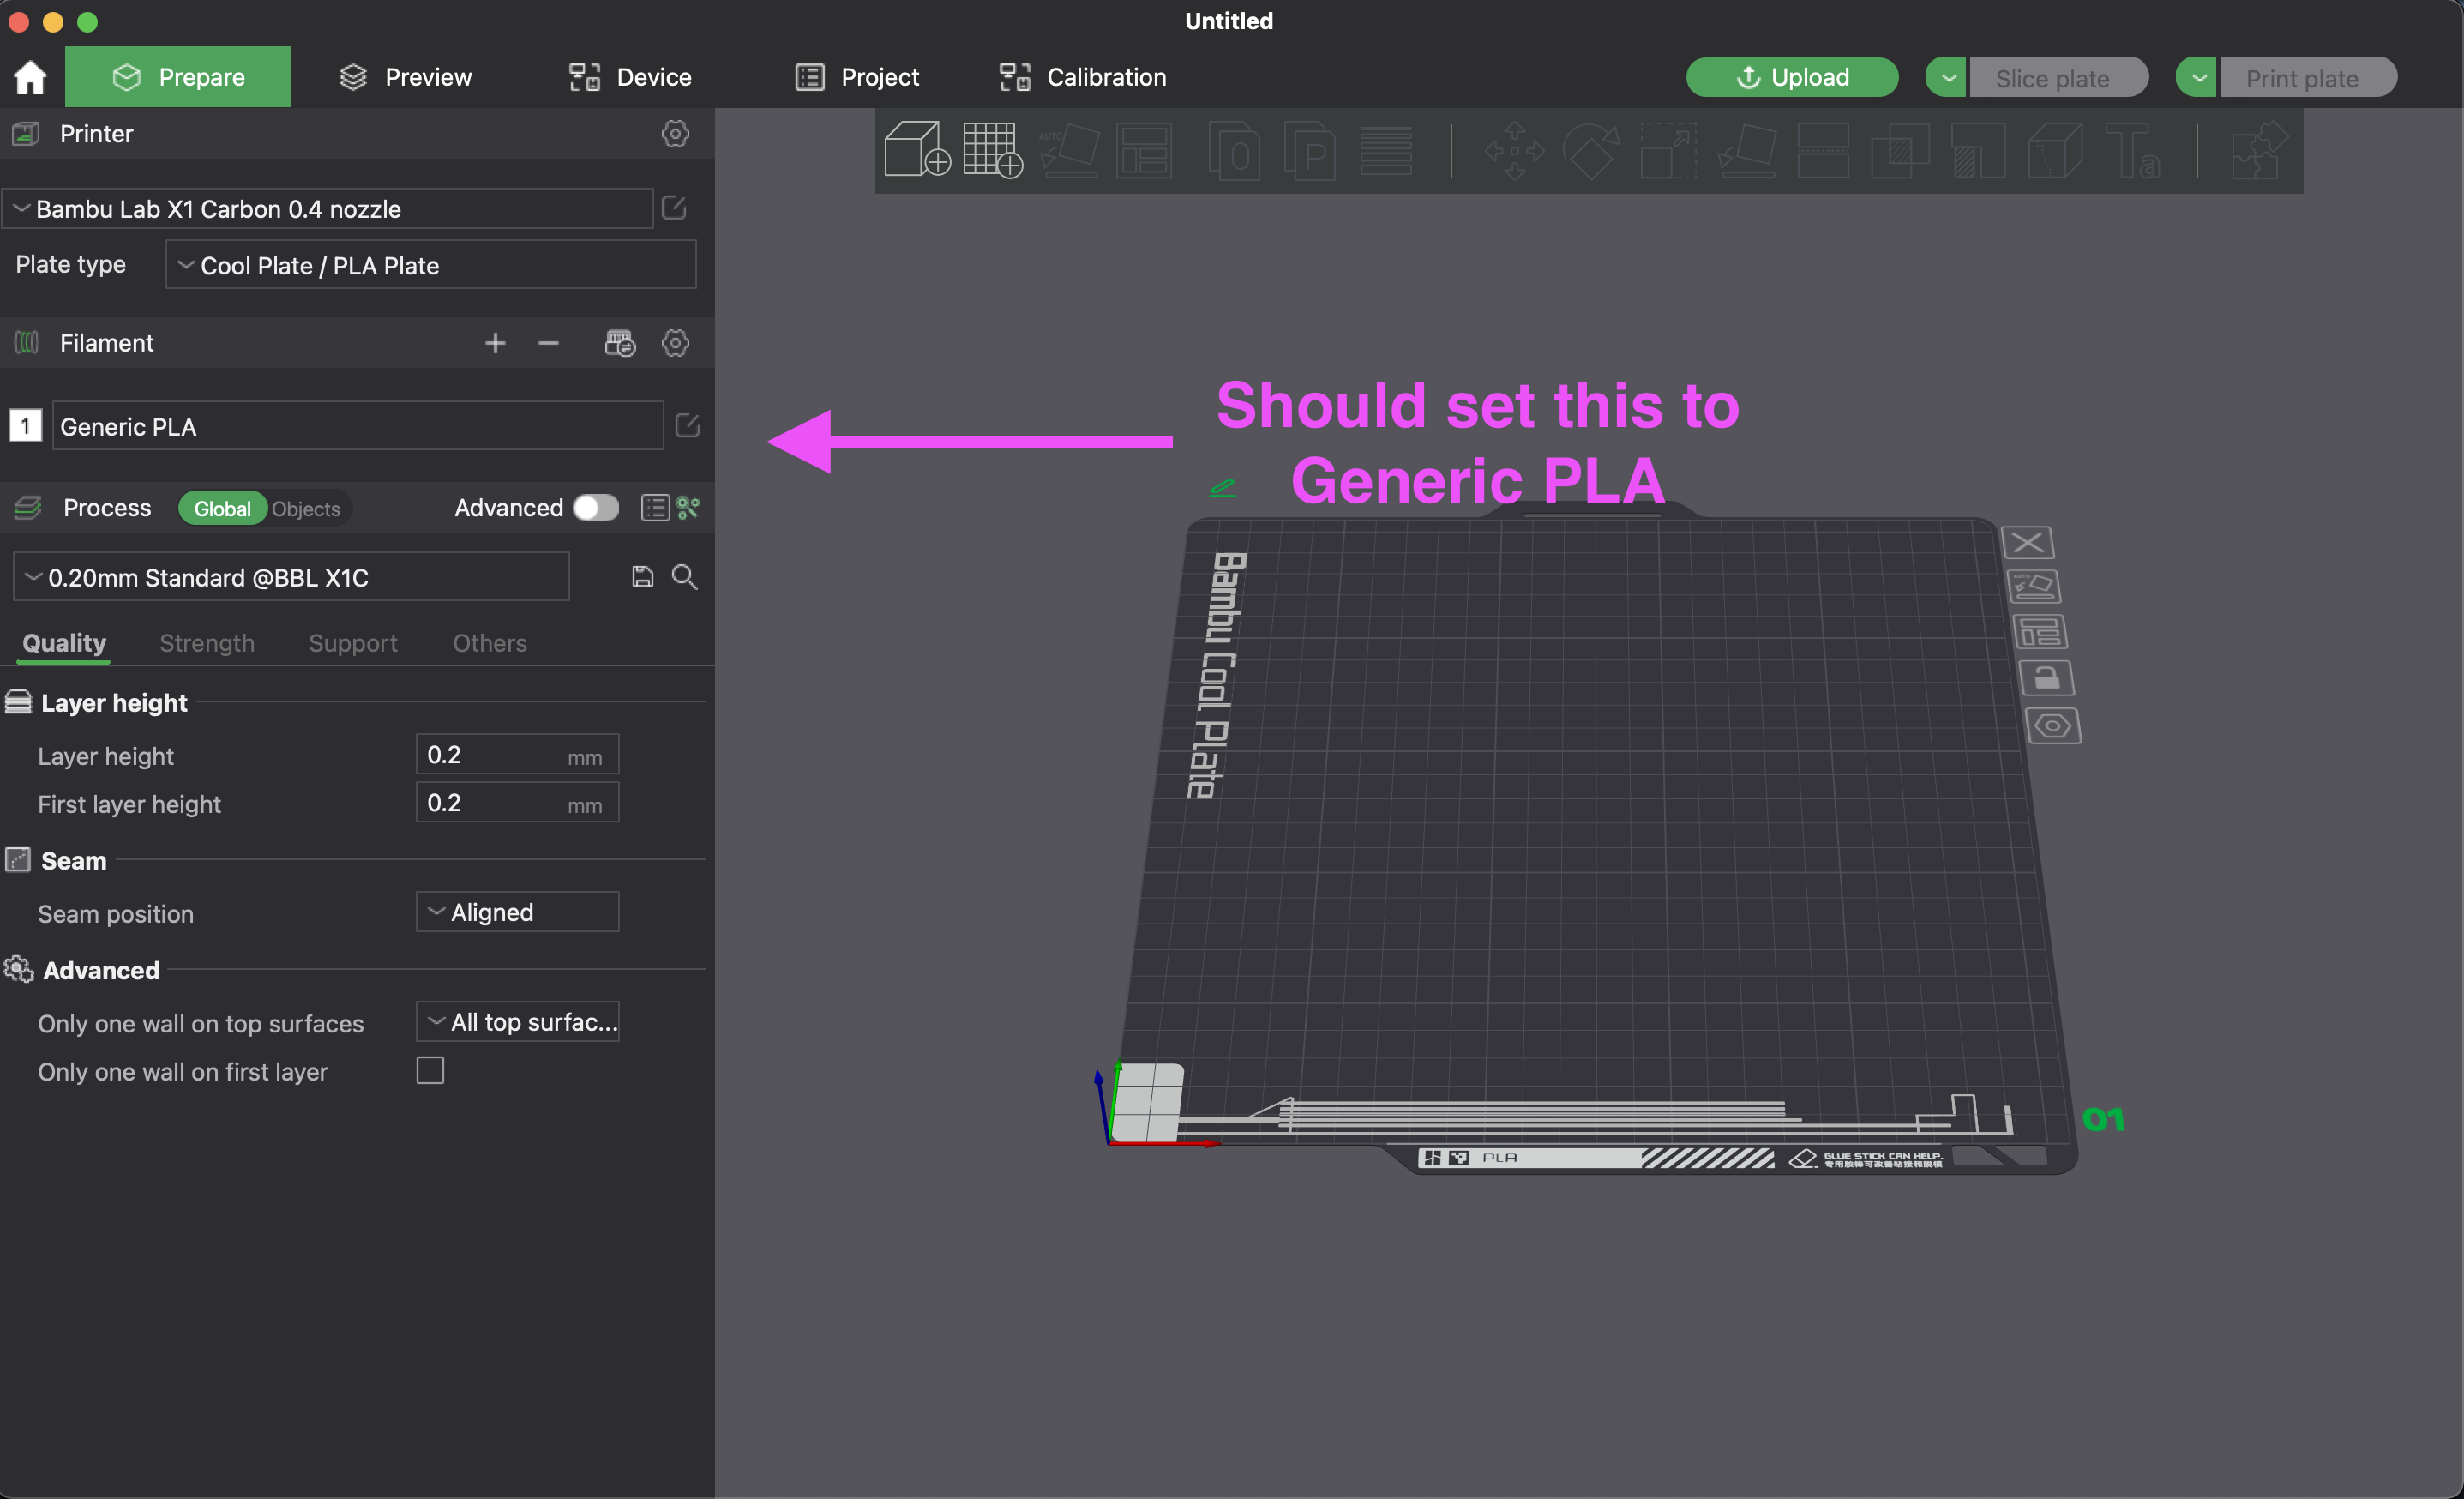Switch to the Device tab
Screen dimensions: 2464x1499
(x=630, y=77)
